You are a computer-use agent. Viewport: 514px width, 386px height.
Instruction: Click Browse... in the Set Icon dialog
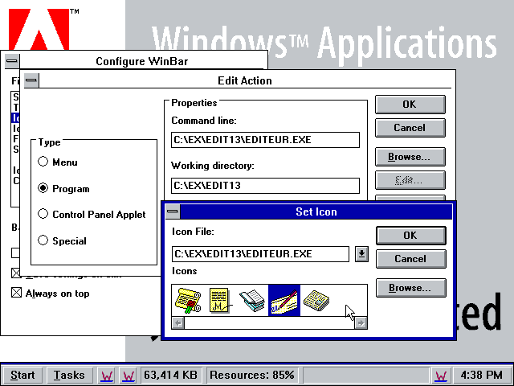coord(410,287)
